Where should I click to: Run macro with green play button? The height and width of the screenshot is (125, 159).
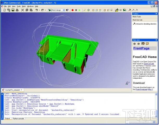(80, 10)
